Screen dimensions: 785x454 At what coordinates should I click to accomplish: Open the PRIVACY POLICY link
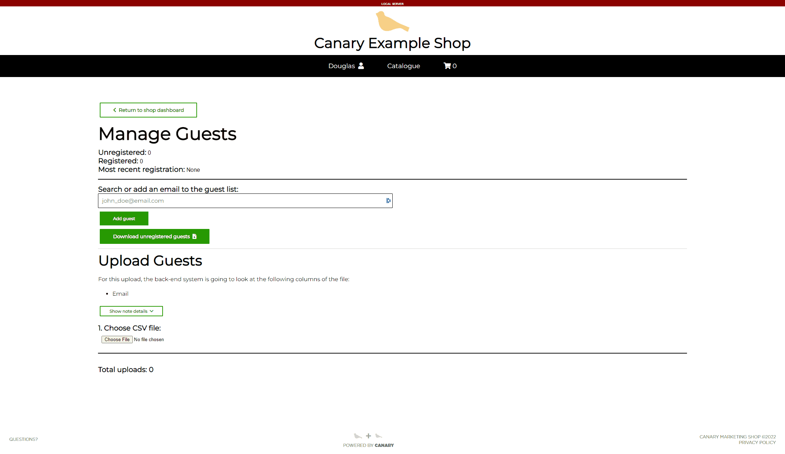tap(757, 442)
